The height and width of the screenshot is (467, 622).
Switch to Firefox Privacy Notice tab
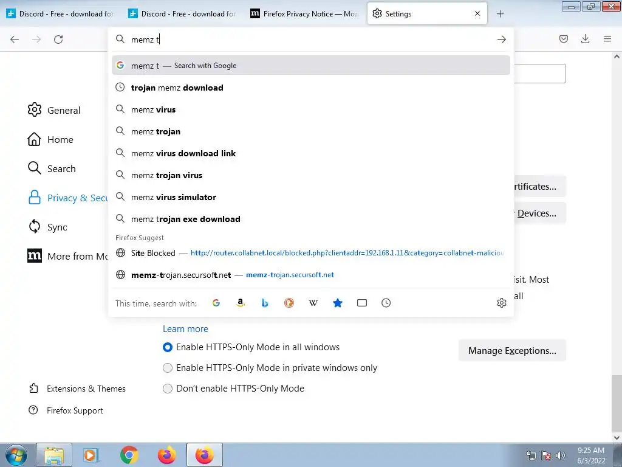tap(306, 14)
